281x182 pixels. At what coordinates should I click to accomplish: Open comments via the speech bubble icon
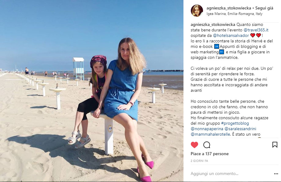(207, 145)
